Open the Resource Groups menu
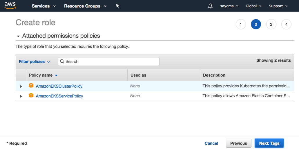 point(85,6)
